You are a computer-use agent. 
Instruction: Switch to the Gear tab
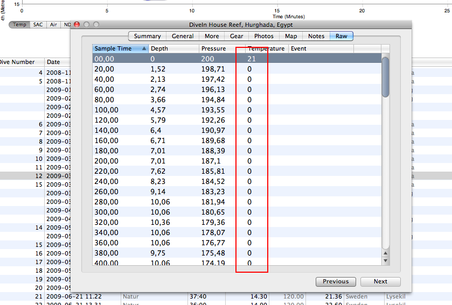tap(237, 36)
